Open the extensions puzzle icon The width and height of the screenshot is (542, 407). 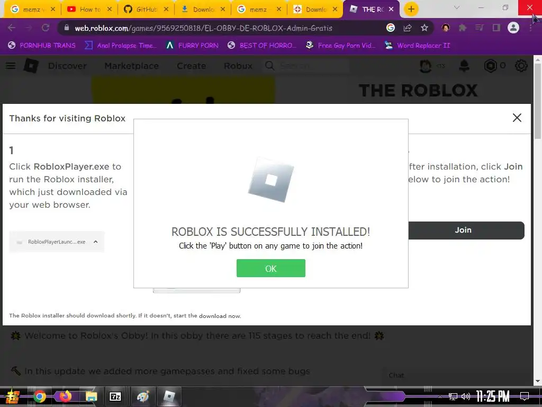click(463, 28)
